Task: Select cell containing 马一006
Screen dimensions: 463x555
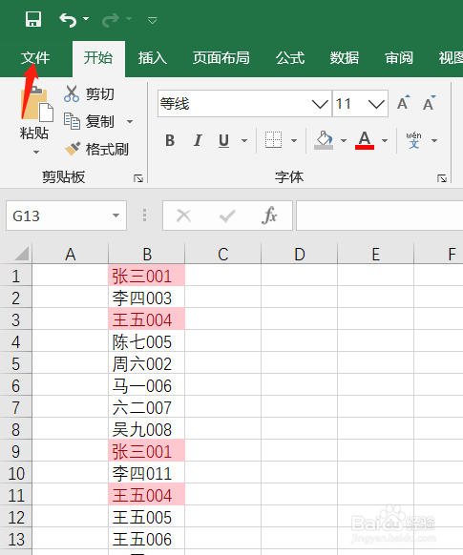Action: [x=147, y=385]
